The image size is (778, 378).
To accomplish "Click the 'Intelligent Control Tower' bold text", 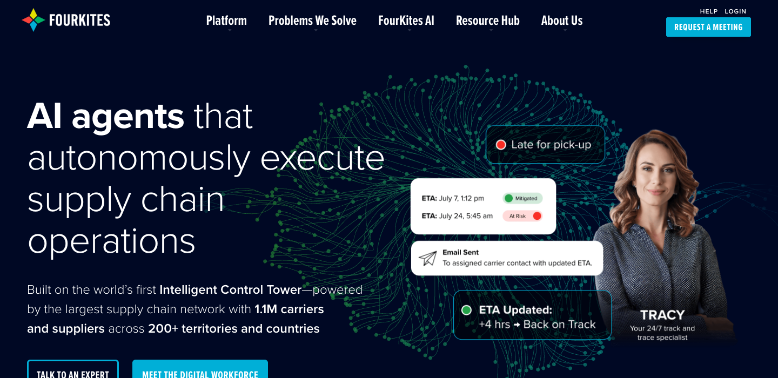I will 230,290.
